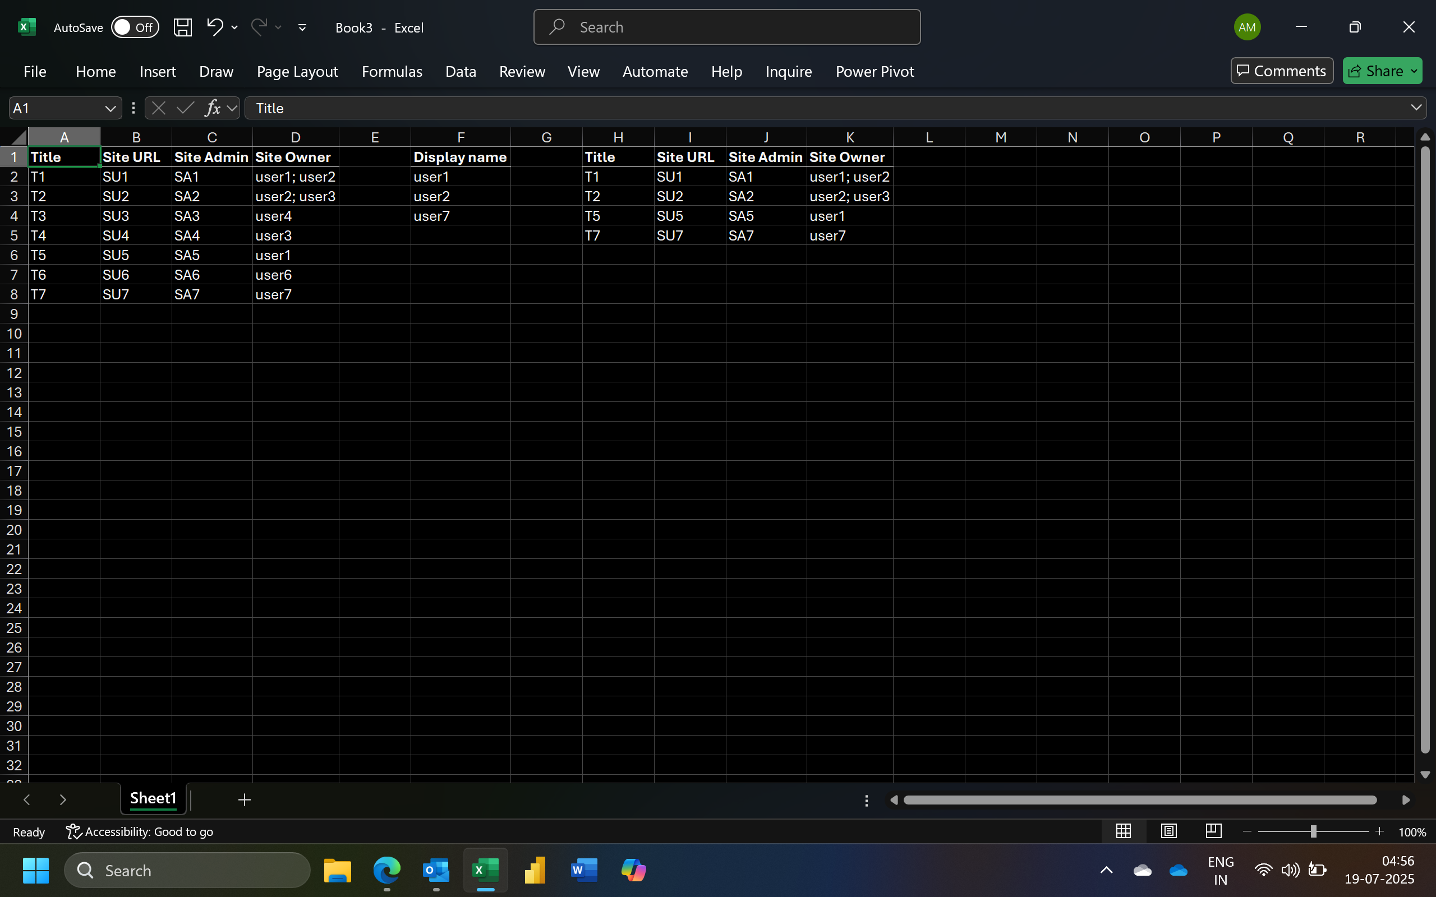Open the Name Box dropdown arrow
1436x897 pixels.
pos(110,108)
